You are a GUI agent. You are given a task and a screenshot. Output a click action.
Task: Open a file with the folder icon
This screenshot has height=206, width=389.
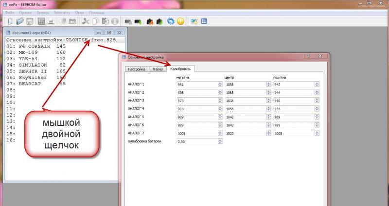tap(20, 21)
